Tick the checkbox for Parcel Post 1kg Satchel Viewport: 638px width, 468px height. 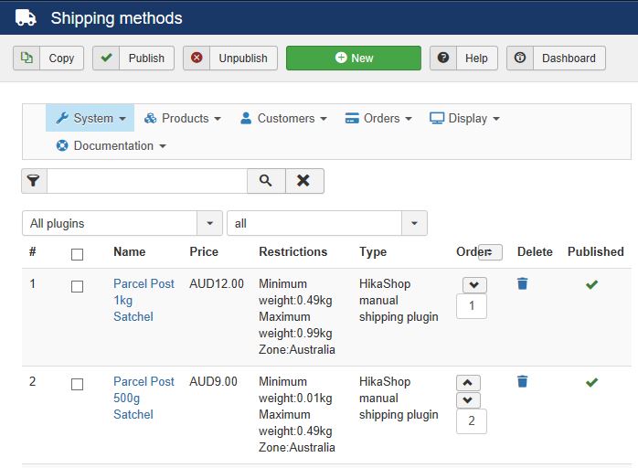coord(77,286)
